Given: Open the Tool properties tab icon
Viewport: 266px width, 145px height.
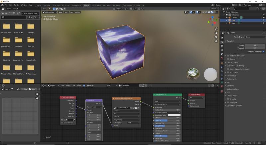Looking at the screenshot, I should [222, 38].
